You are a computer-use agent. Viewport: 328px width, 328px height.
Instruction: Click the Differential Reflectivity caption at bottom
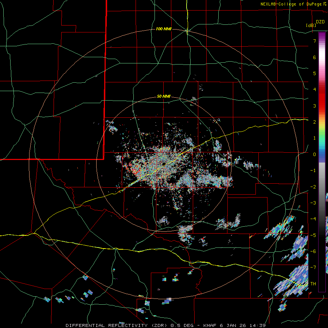point(166,325)
